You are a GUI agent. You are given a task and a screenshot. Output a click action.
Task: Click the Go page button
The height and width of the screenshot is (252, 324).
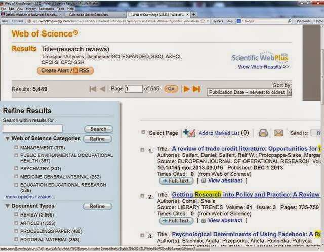point(171,89)
